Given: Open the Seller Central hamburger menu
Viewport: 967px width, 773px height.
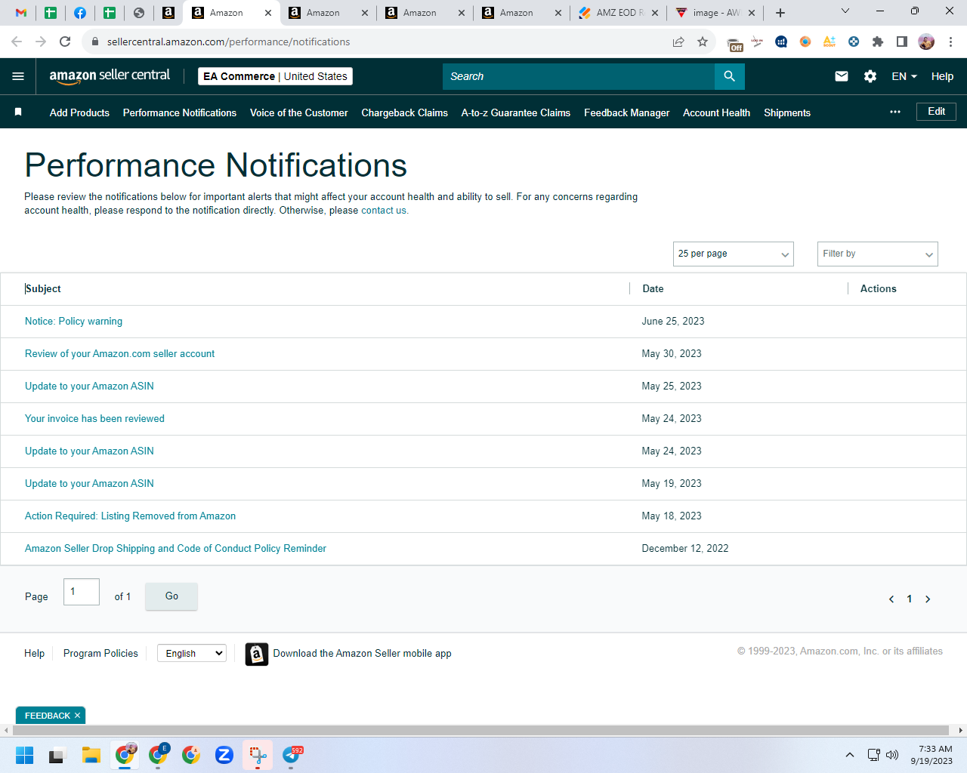Looking at the screenshot, I should pos(18,76).
